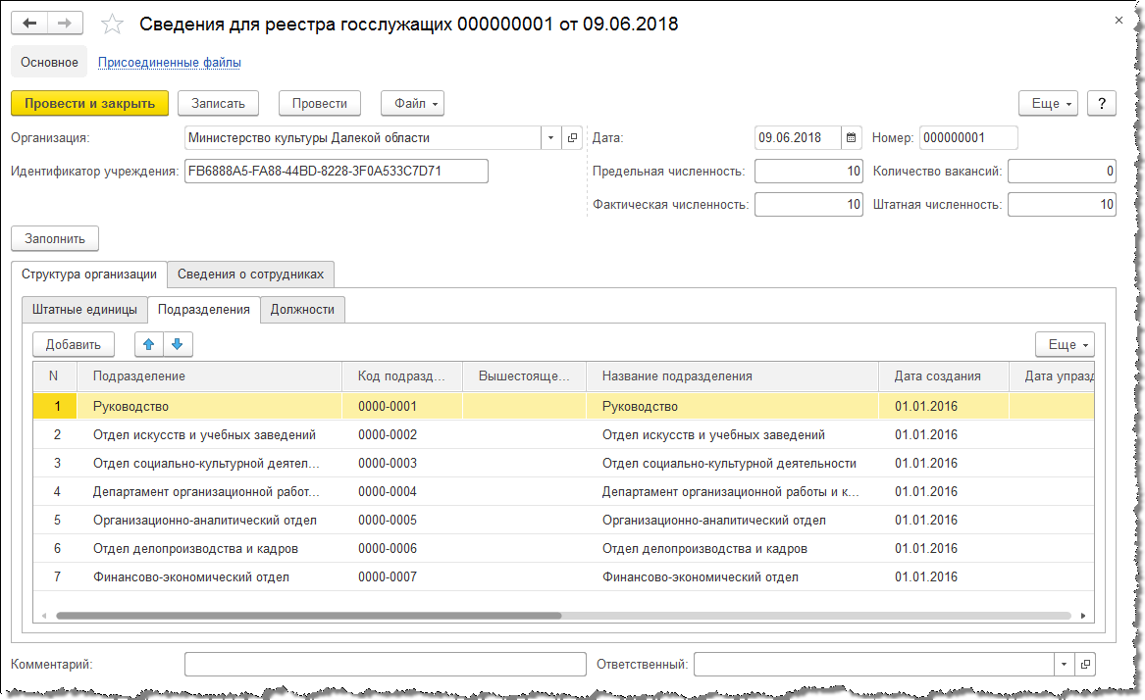Focus the Идентификатор учреждения field

click(336, 171)
